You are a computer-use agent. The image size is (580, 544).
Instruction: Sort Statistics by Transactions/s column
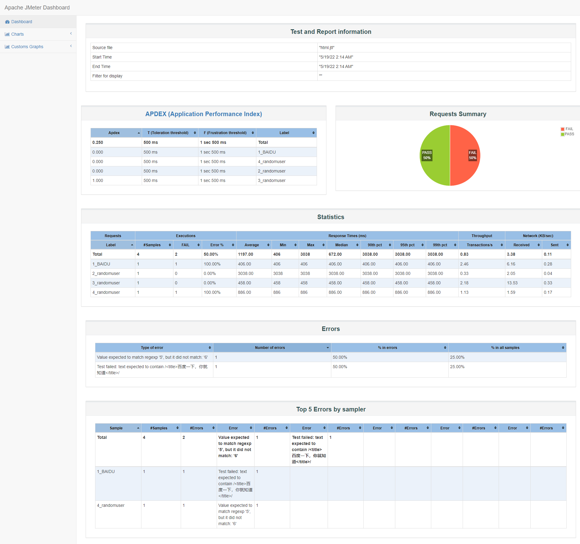pyautogui.click(x=482, y=245)
